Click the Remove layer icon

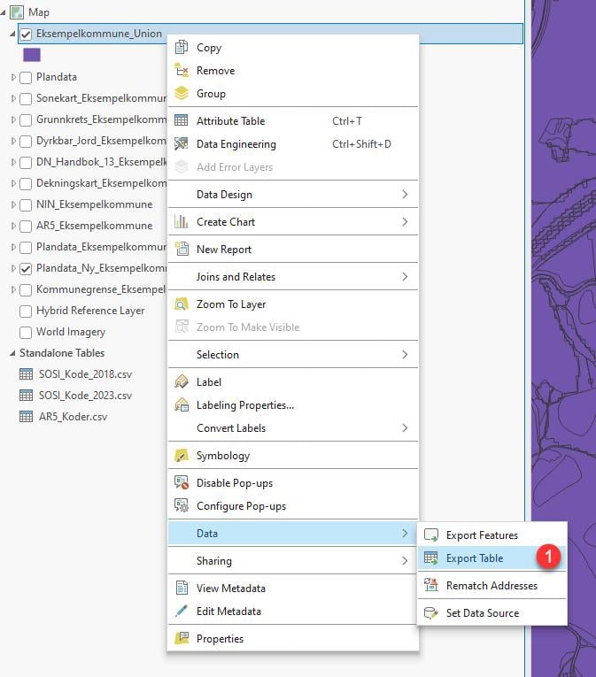(182, 71)
